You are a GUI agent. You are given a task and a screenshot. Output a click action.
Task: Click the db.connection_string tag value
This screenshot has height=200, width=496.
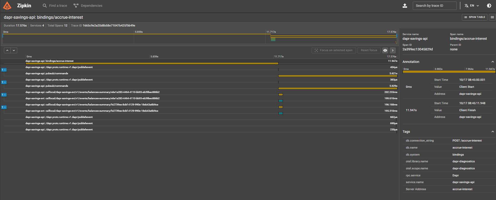point(467,141)
